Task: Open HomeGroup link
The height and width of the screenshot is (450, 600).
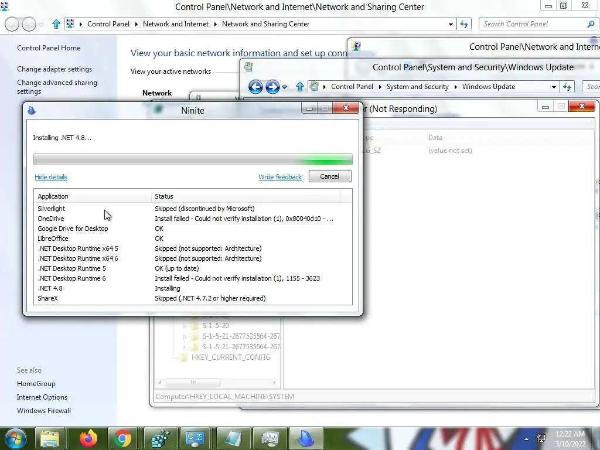Action: pyautogui.click(x=36, y=384)
